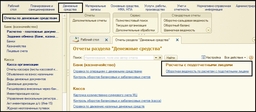This screenshot has height=112, width=256.
Task: Expand the Все действия menu
Action: click(235, 57)
